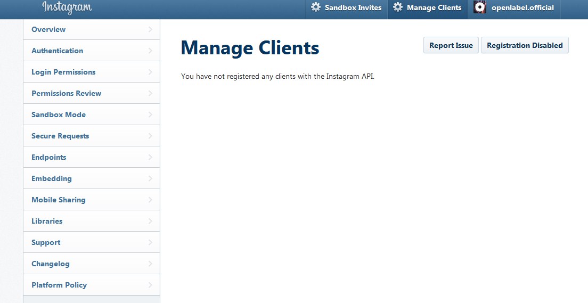
Task: Open Manage Clients in top navigation
Action: [x=428, y=9]
